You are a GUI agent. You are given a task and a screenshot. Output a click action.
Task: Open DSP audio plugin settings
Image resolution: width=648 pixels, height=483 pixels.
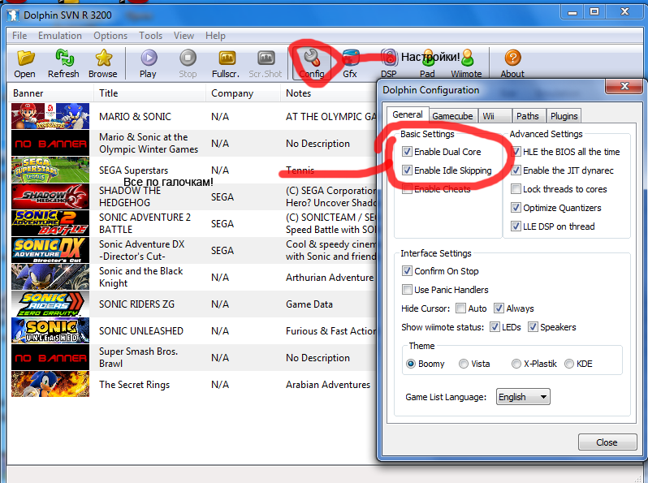pyautogui.click(x=389, y=58)
